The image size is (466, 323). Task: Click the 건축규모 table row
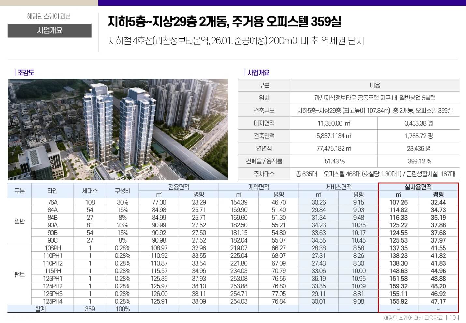click(264, 110)
